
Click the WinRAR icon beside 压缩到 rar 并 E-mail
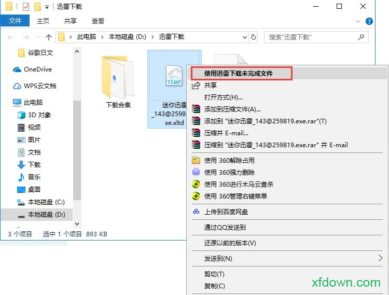coord(196,145)
